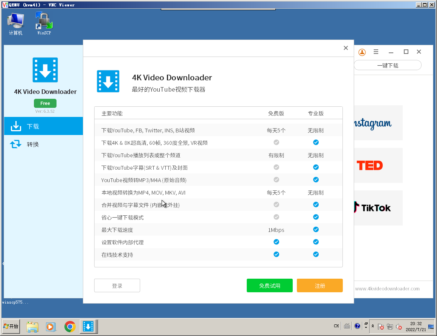Click 免费版 gray checkmark for 合并视频与字幕 row
The image size is (437, 336).
coord(276,204)
